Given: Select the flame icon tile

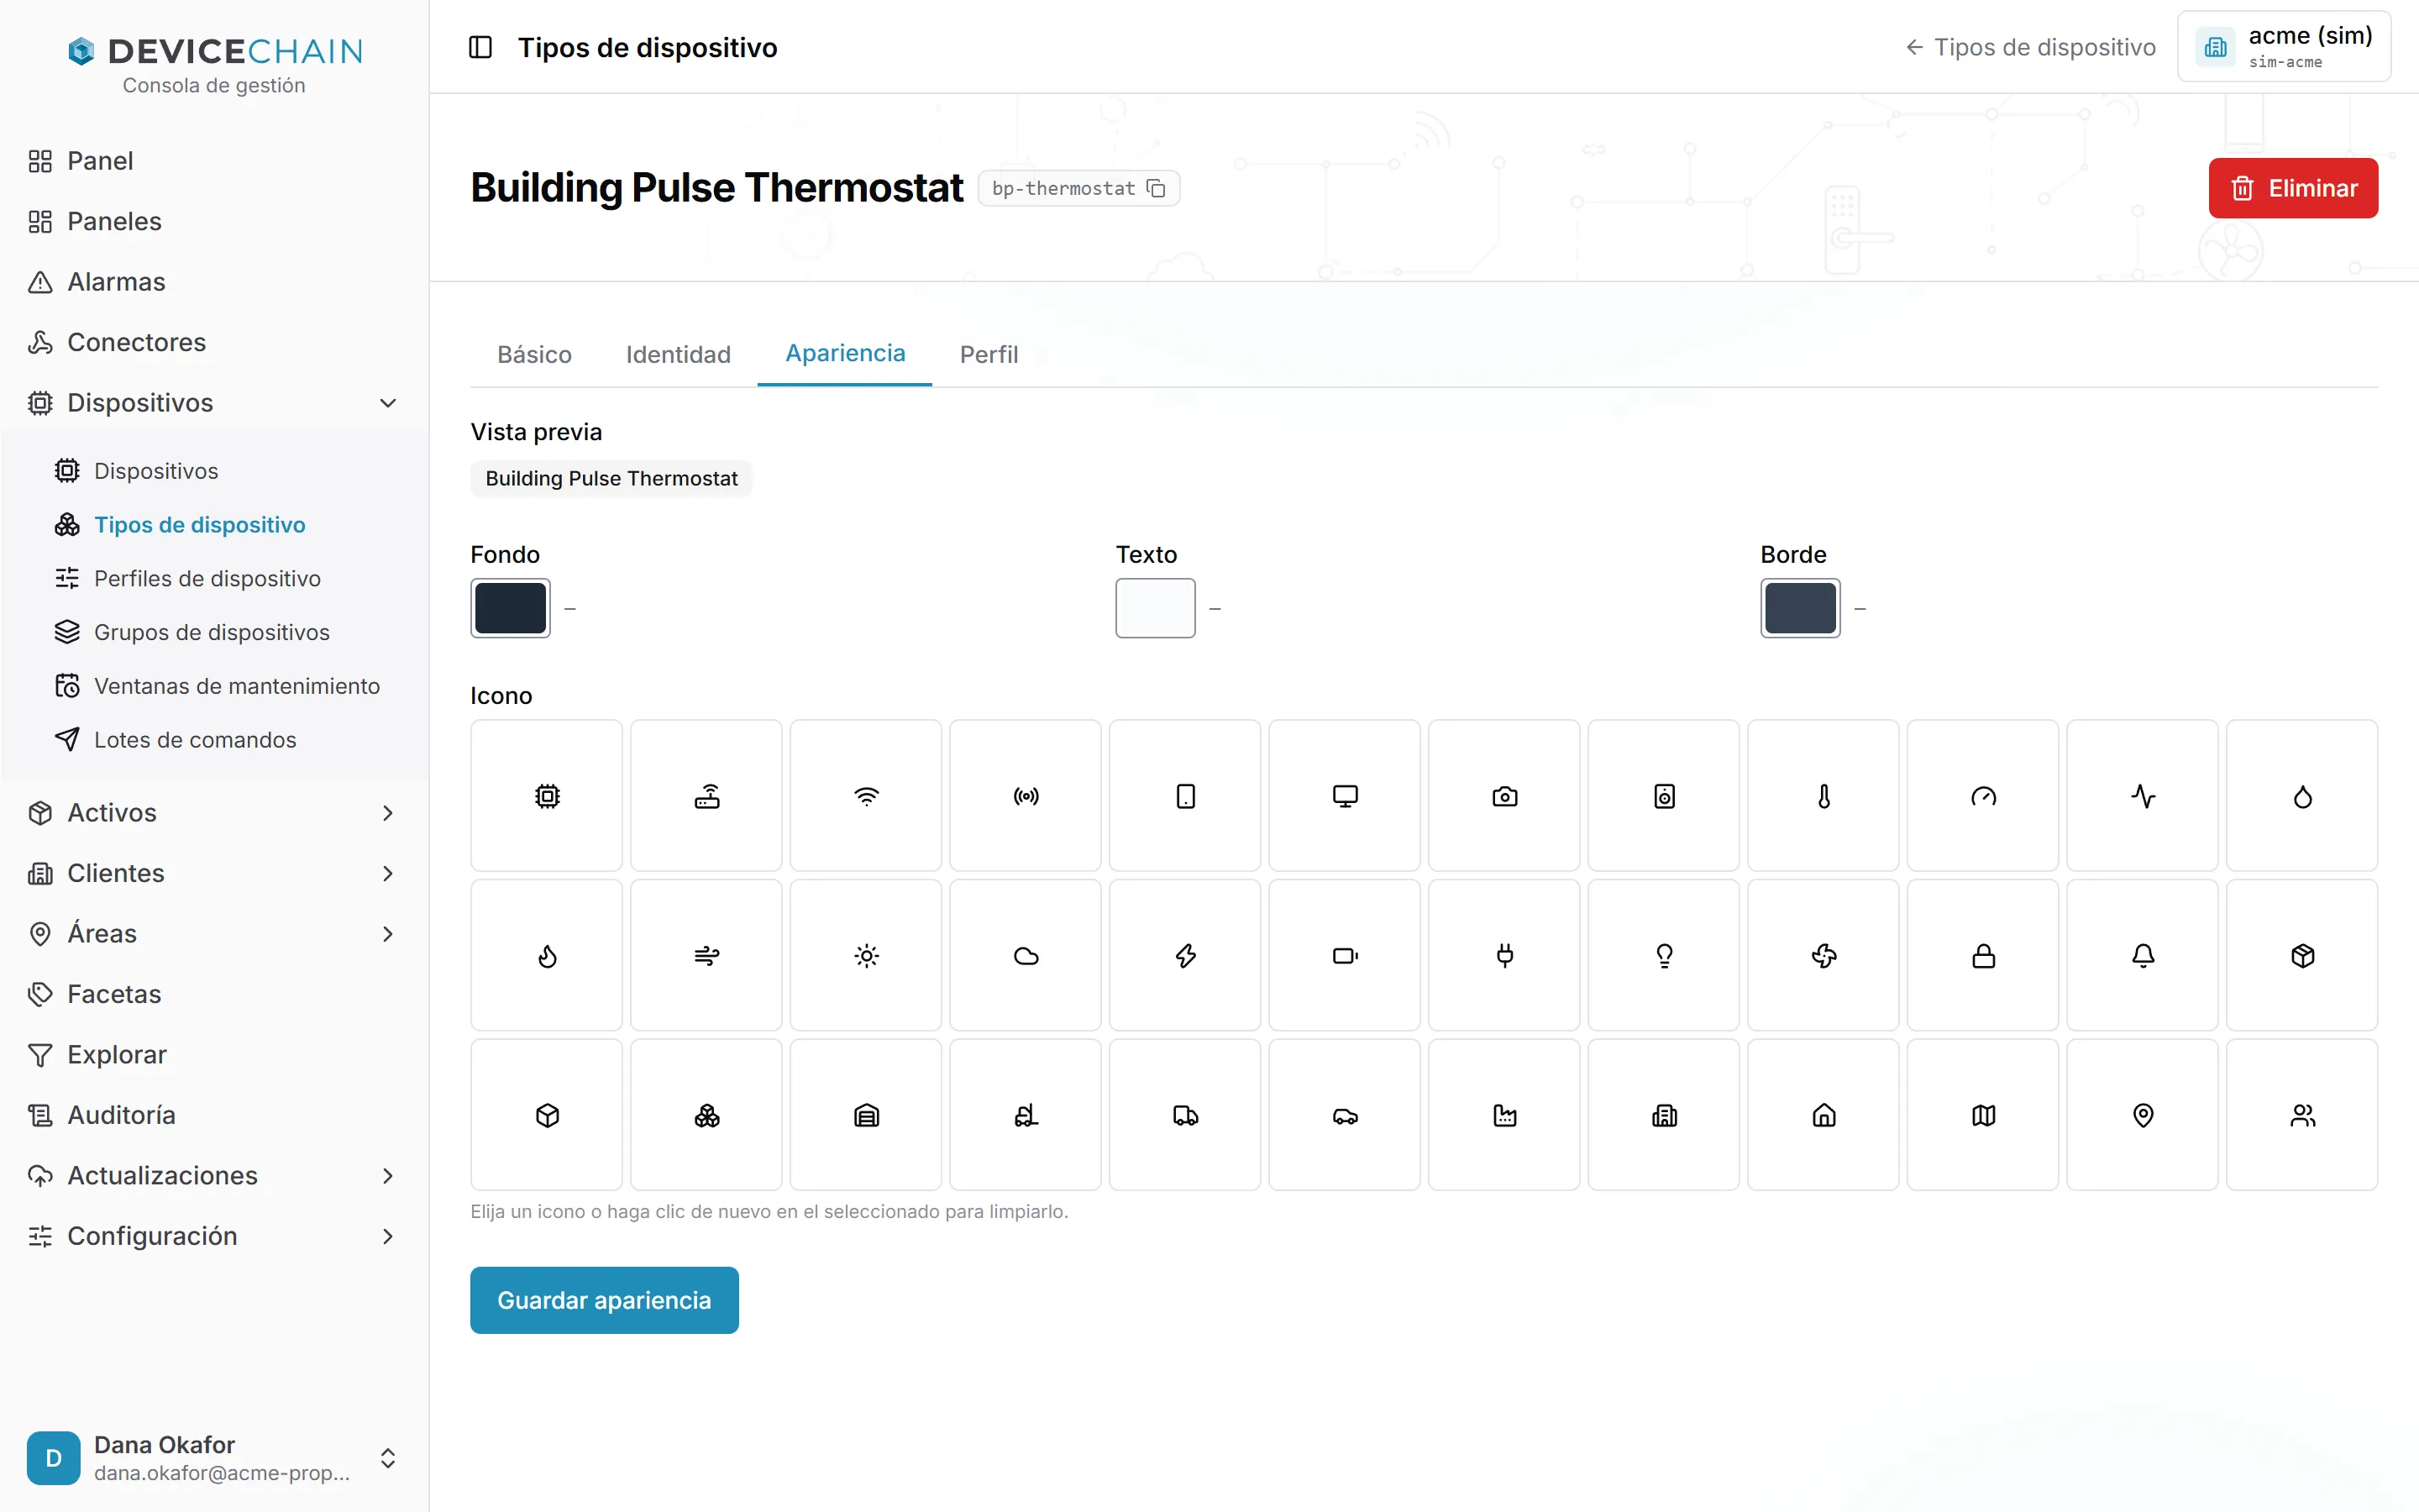Looking at the screenshot, I should (547, 956).
